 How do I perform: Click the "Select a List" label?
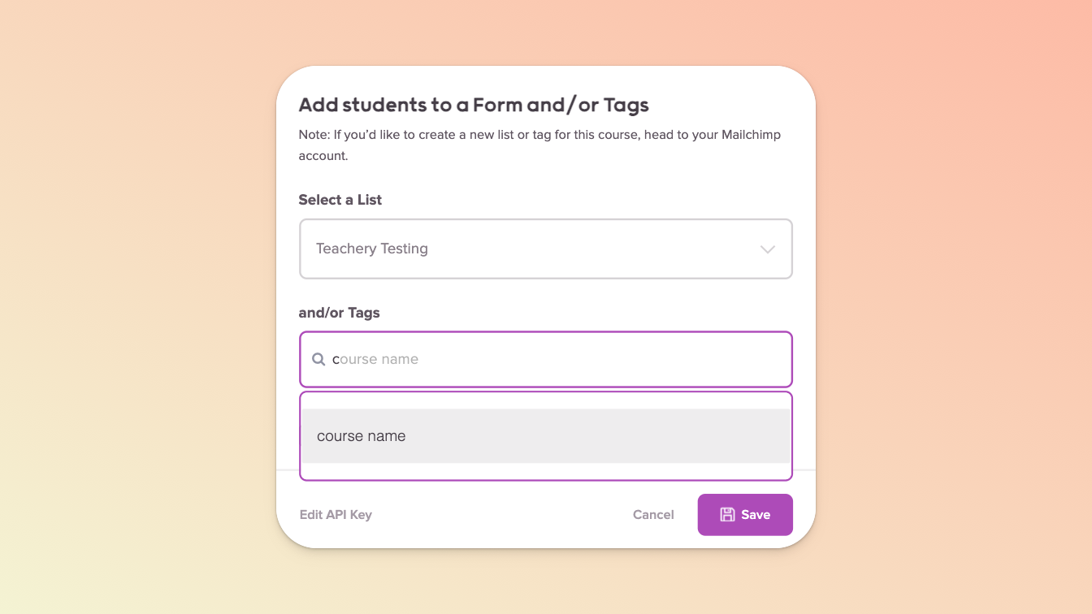[340, 200]
